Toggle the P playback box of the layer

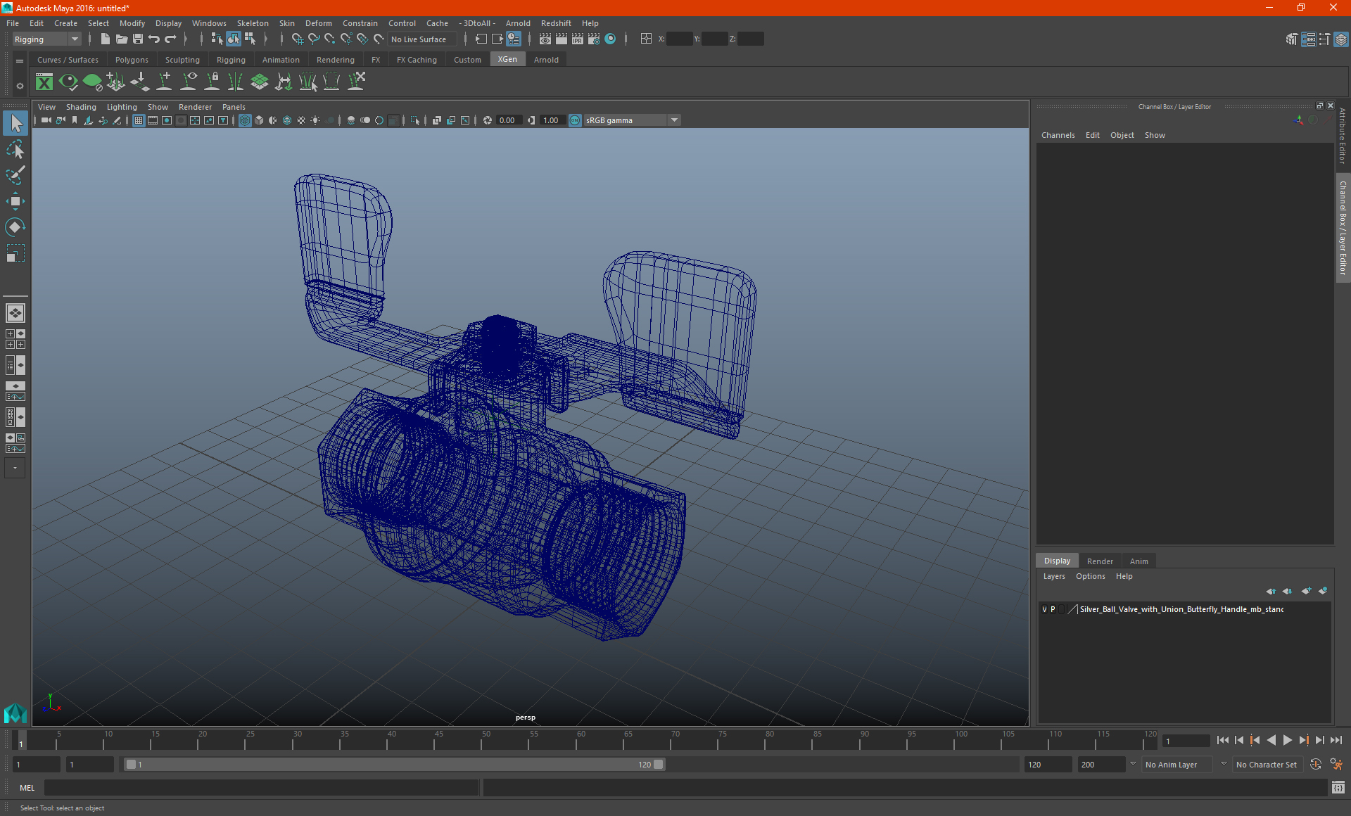1053,609
